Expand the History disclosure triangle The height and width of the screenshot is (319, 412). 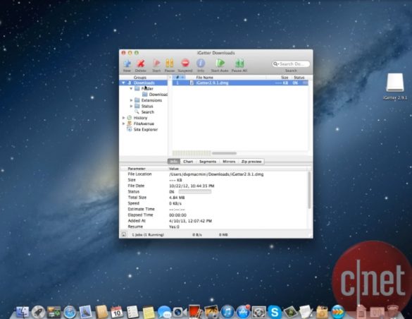click(123, 118)
